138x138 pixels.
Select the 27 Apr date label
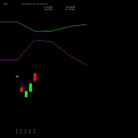(21, 131)
